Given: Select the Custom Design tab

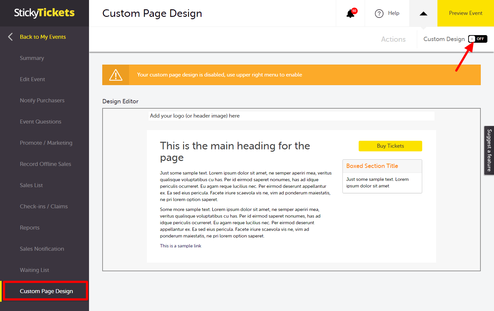Looking at the screenshot, I should click(x=444, y=39).
